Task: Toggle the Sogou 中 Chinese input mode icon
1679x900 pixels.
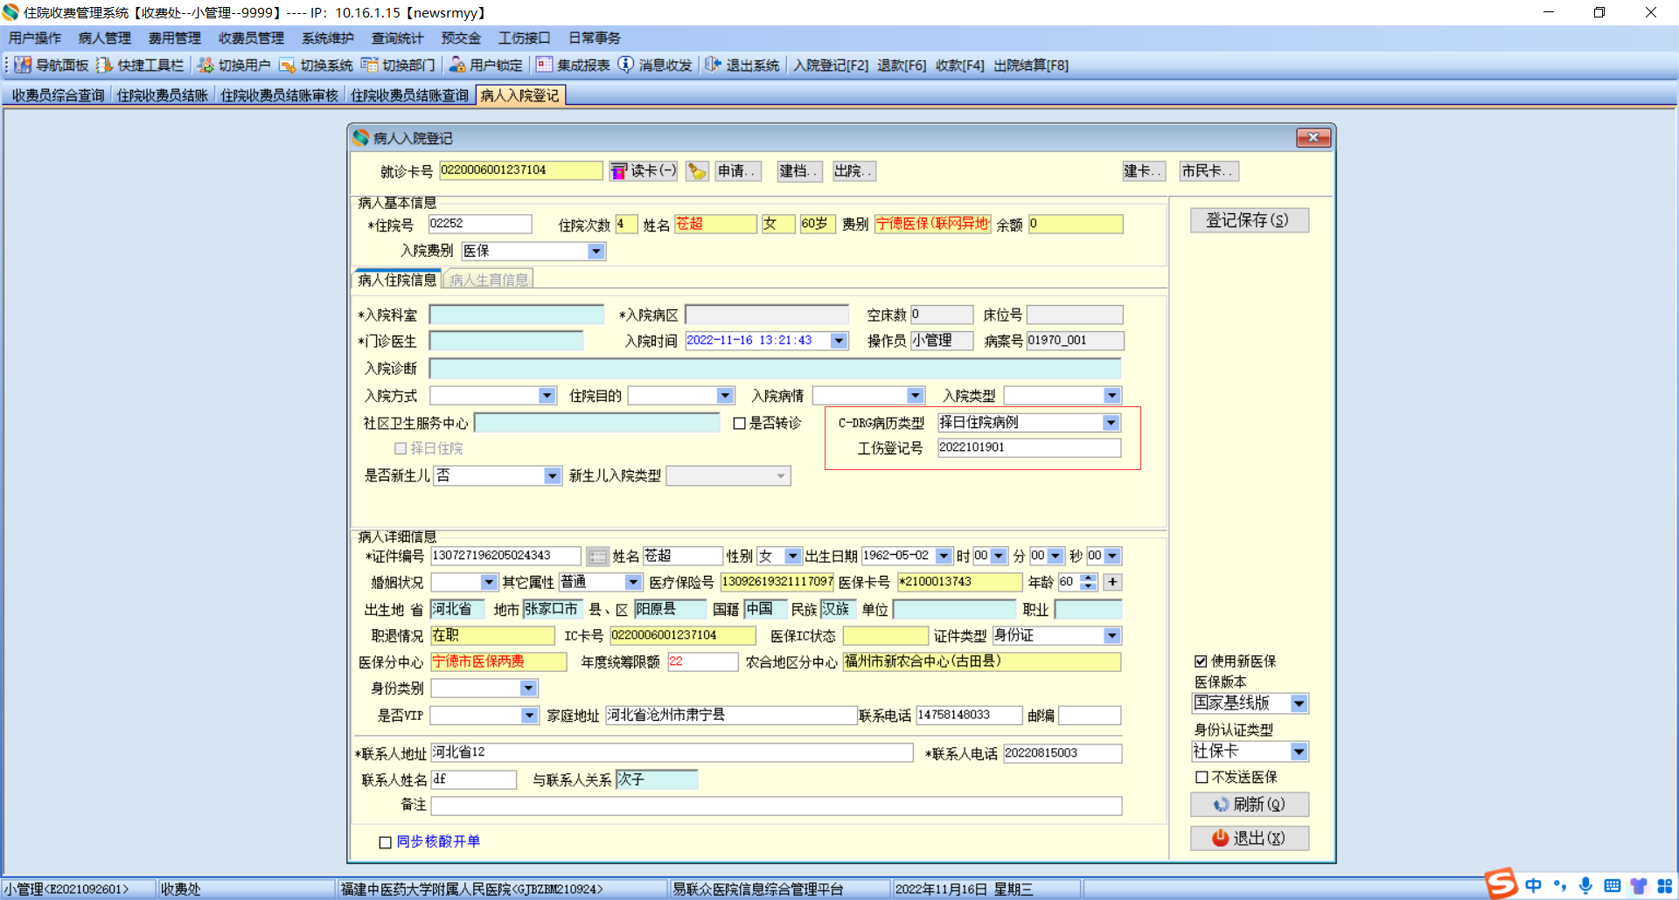Action: pos(1534,886)
